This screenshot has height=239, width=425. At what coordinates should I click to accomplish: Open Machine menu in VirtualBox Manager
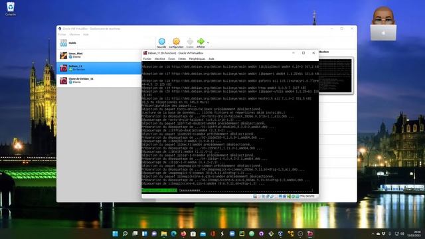tap(74, 35)
